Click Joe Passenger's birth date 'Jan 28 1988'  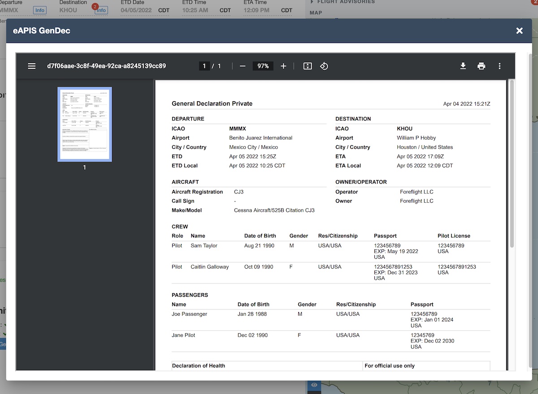[x=252, y=314]
